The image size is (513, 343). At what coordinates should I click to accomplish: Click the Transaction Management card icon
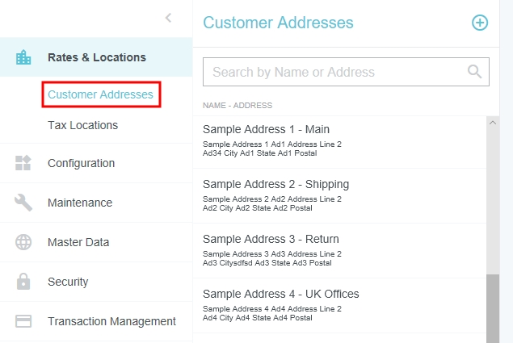[x=23, y=321]
